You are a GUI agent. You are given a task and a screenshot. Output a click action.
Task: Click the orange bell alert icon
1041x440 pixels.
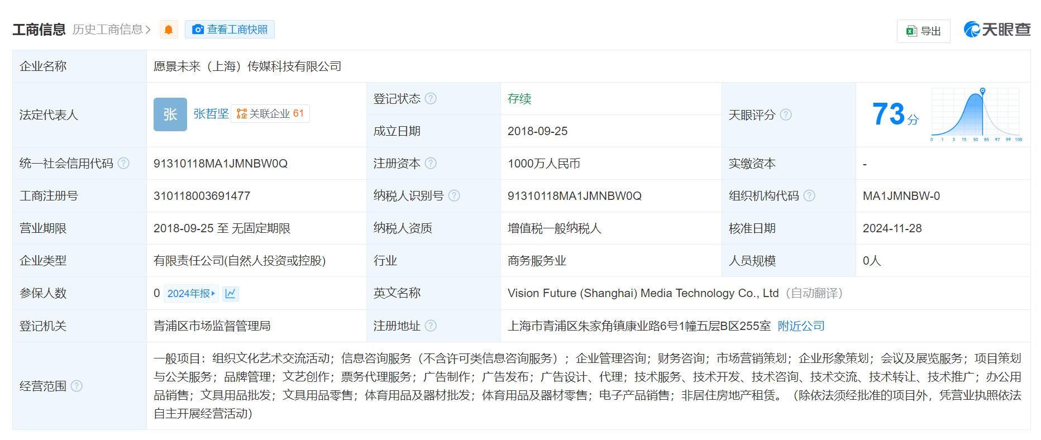169,30
